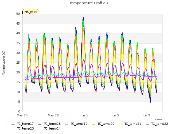Click the Jun 9 x-axis tick label
Image resolution: width=179 pixels, height=134 pixels.
(x=146, y=115)
